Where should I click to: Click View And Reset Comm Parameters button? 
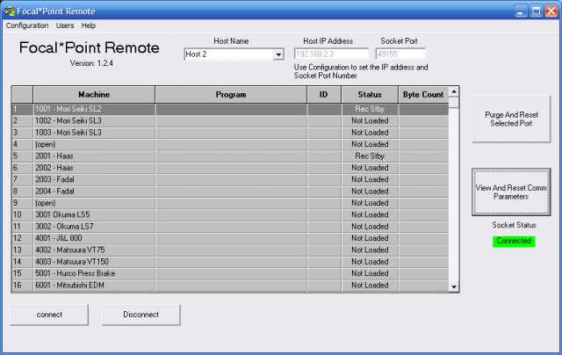511,192
